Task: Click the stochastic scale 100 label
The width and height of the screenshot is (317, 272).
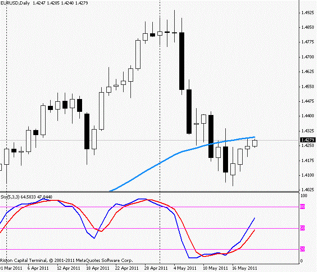Action: pyautogui.click(x=304, y=195)
